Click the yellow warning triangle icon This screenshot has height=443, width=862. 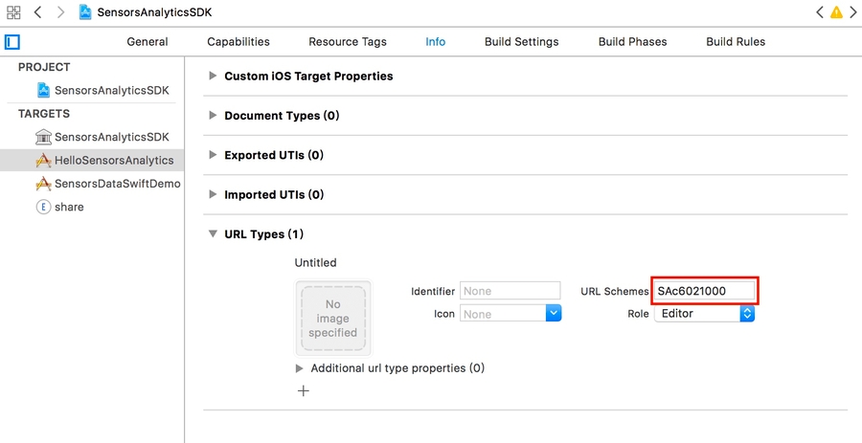click(x=836, y=12)
